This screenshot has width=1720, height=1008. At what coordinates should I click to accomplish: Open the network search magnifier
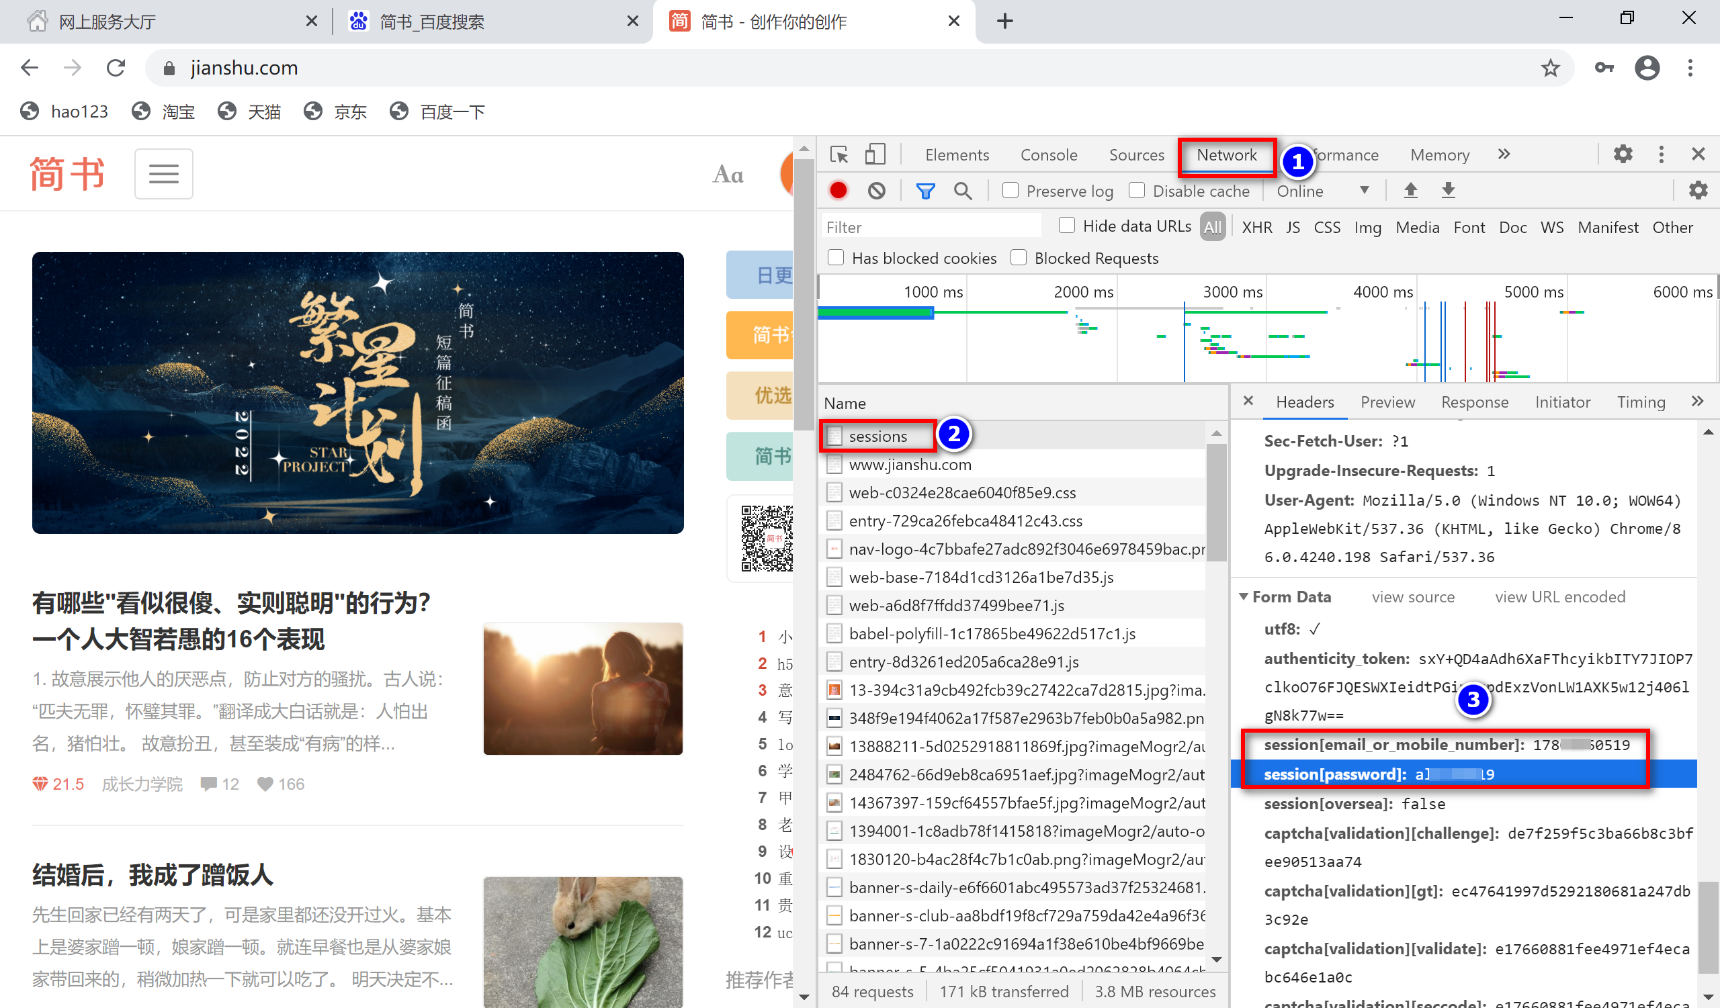click(962, 191)
